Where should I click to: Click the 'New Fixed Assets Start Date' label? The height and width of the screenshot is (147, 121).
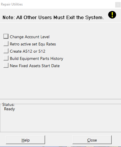(x=35, y=66)
